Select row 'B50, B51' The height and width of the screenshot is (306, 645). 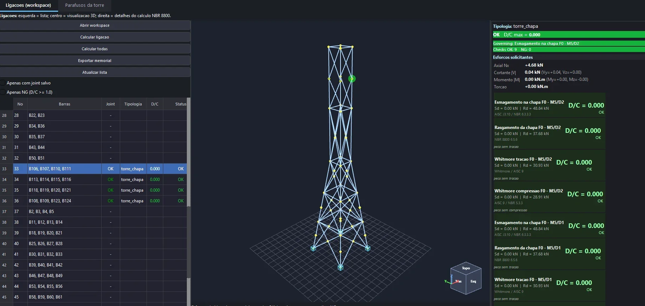[100, 158]
